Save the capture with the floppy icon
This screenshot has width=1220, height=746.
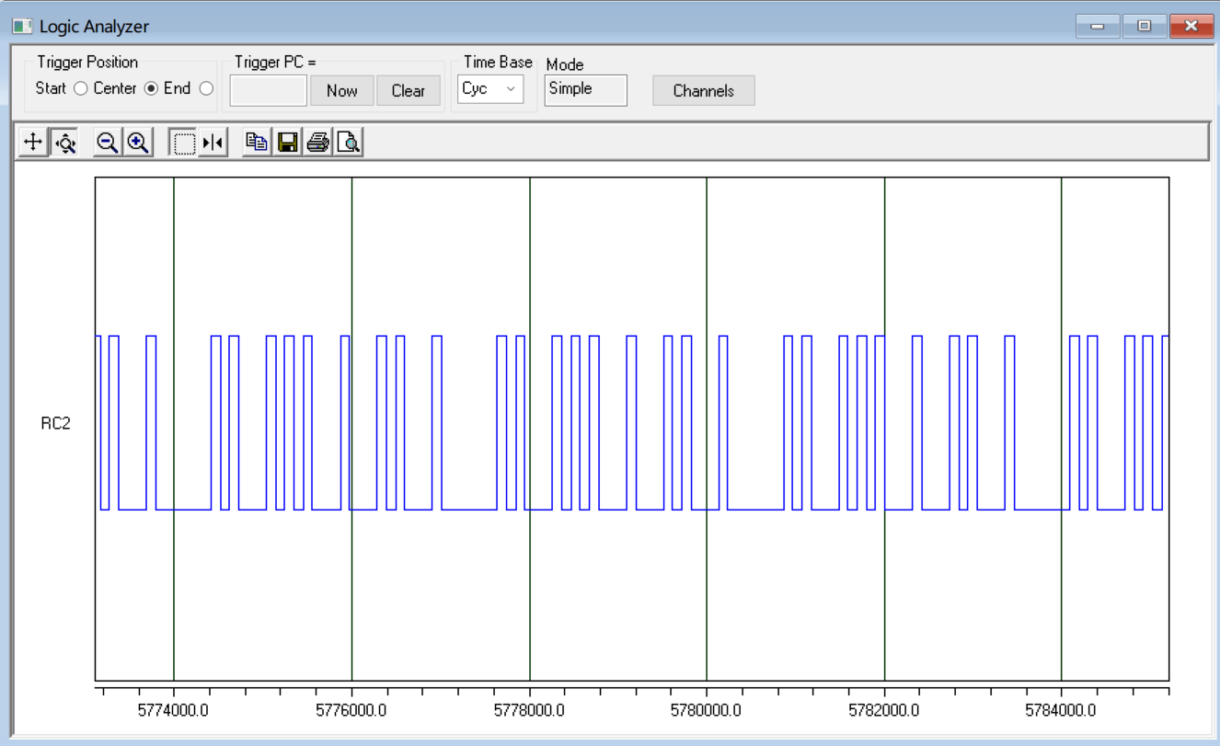(288, 143)
